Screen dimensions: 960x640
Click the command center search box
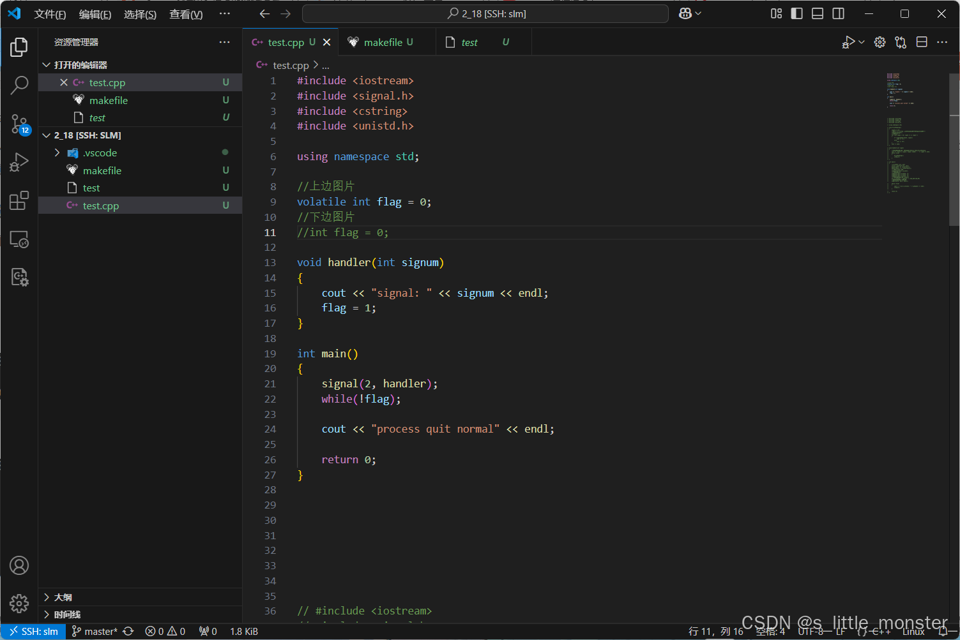[x=485, y=13]
